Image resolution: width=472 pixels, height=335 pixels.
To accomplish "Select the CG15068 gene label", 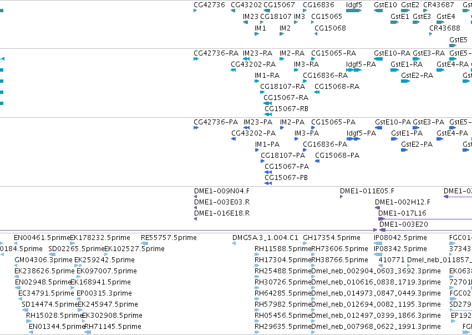I will 330,28.
